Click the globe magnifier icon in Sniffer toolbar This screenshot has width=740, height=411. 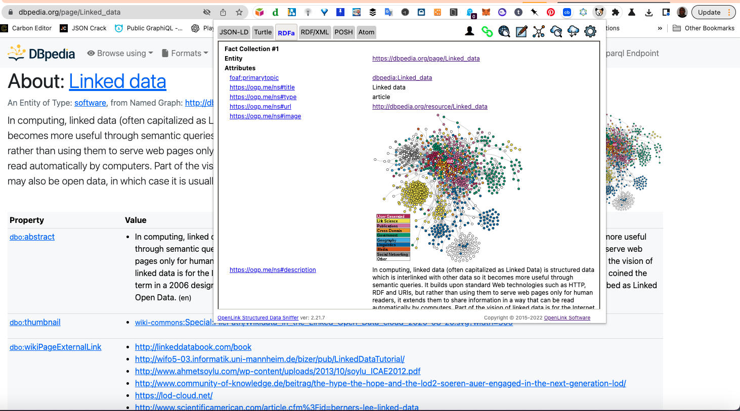coord(504,32)
